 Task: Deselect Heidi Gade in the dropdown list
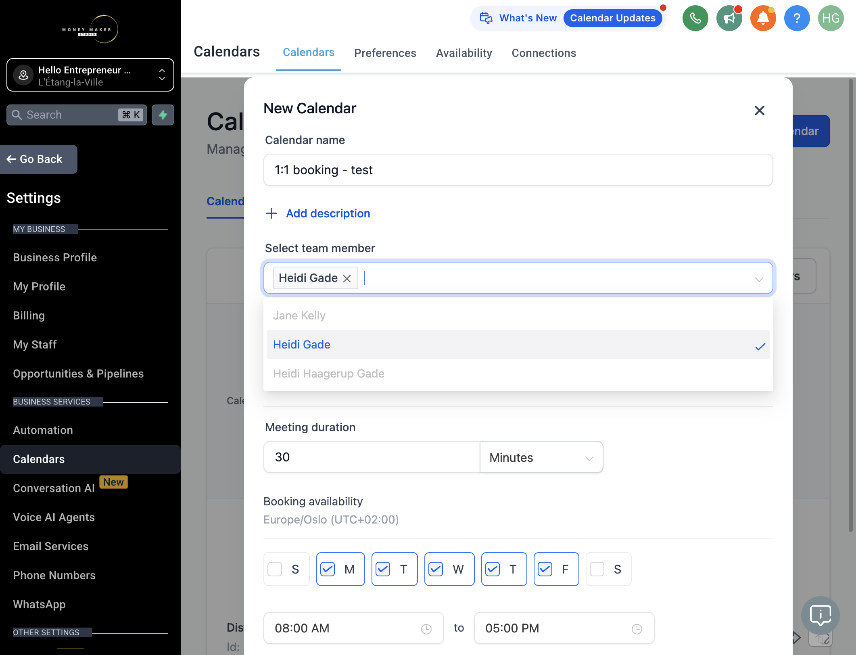pyautogui.click(x=518, y=344)
